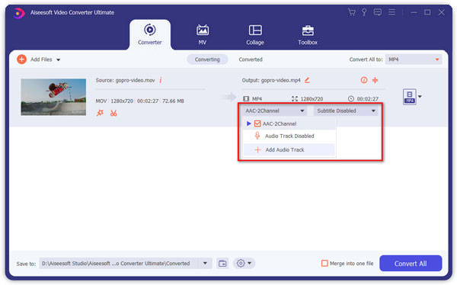Open output folder icon

(x=222, y=264)
